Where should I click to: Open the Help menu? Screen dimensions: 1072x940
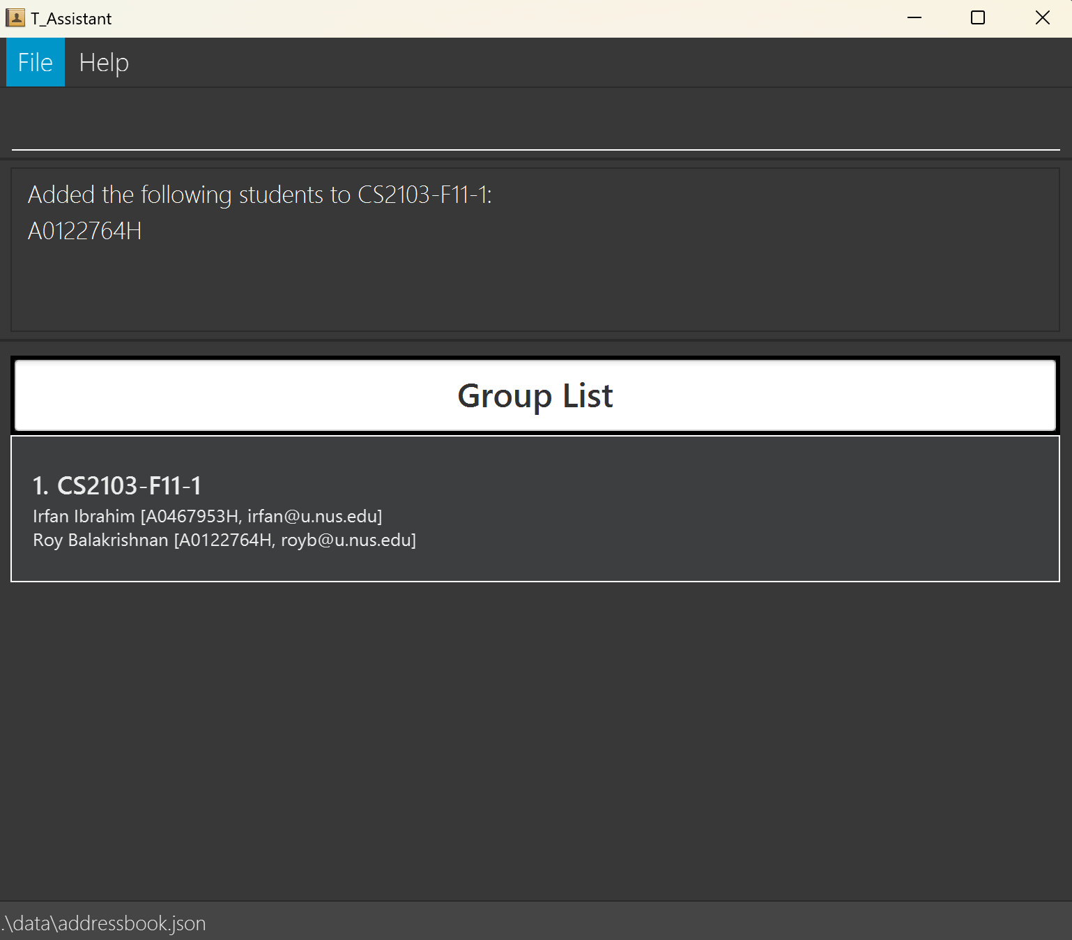click(104, 63)
